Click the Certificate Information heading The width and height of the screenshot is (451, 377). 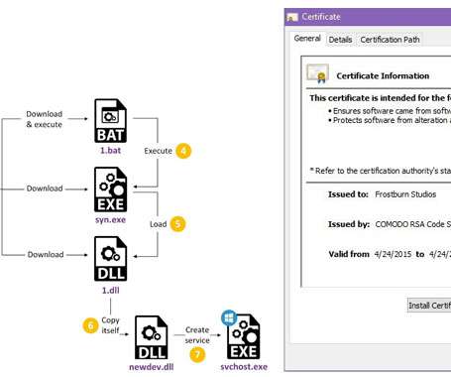(x=383, y=76)
